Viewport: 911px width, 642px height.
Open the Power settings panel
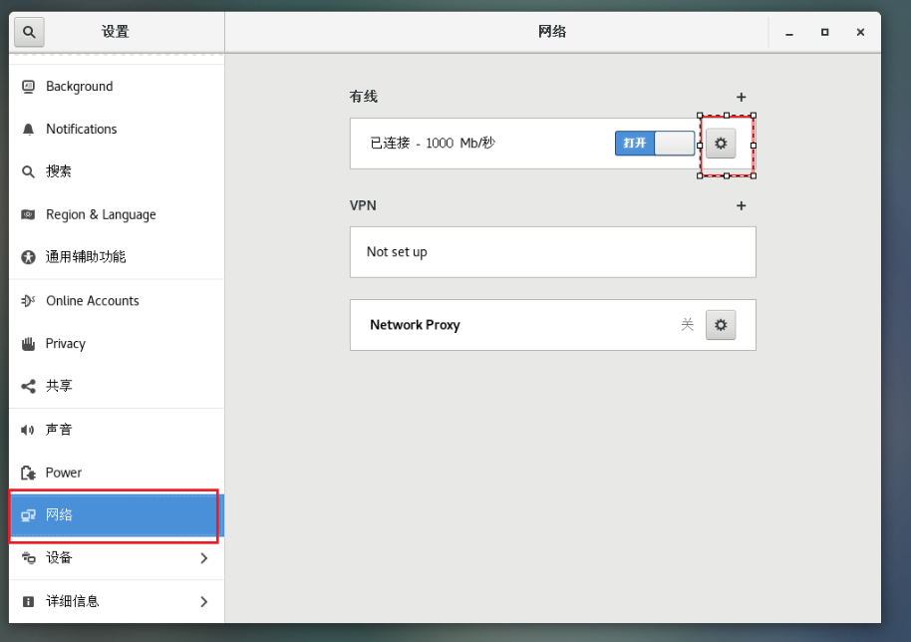(x=117, y=473)
